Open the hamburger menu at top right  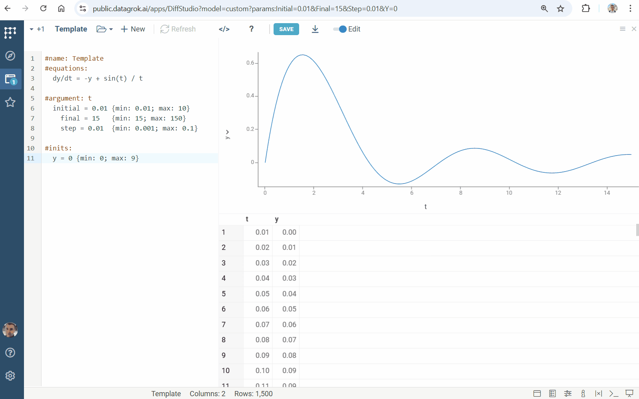[x=622, y=29]
